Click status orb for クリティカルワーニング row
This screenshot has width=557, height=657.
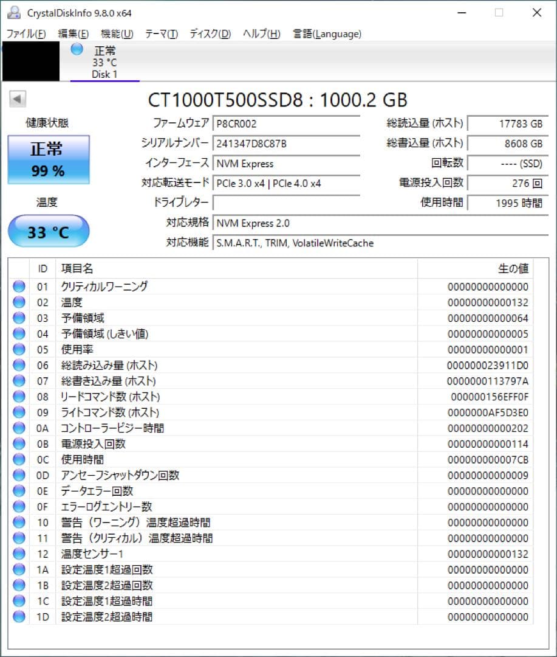19,286
